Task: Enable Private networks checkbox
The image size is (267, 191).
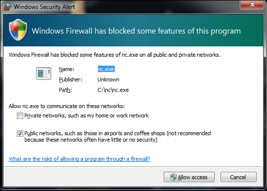Action: [20, 115]
